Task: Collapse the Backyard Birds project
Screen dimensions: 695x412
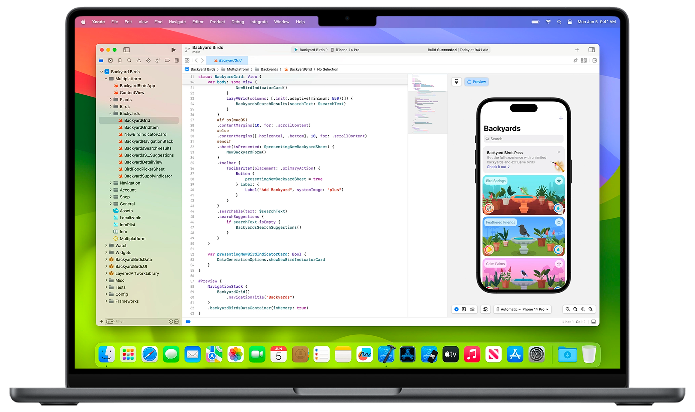Action: [x=101, y=72]
